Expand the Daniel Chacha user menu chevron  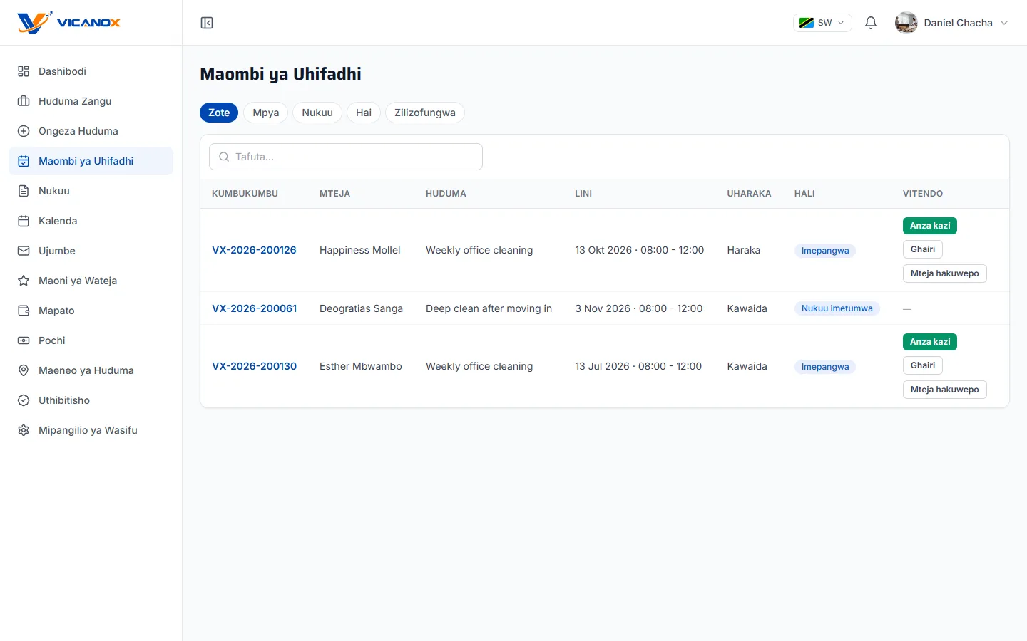click(1004, 23)
